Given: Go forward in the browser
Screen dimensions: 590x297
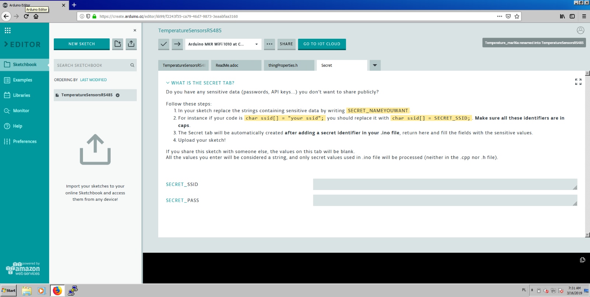Looking at the screenshot, I should (16, 16).
